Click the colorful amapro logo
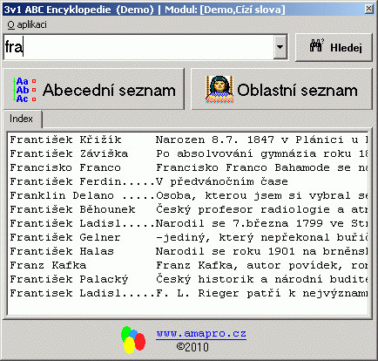 click(133, 340)
